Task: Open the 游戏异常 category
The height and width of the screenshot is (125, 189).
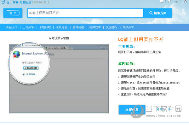Action: (x=128, y=27)
